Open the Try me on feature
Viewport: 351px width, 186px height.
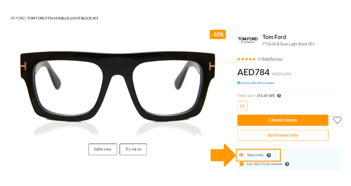pos(133,149)
